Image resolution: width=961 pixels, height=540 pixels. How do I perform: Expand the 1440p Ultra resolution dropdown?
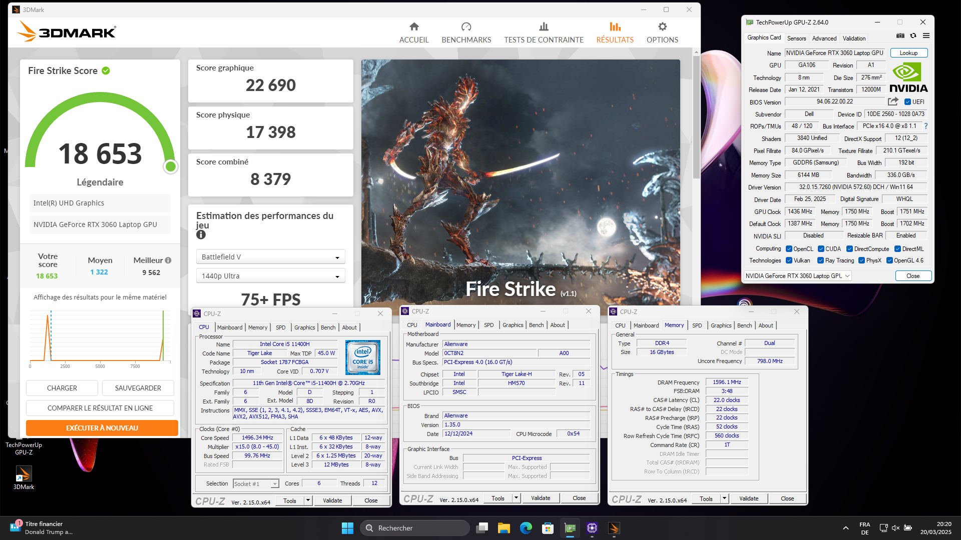click(x=270, y=276)
